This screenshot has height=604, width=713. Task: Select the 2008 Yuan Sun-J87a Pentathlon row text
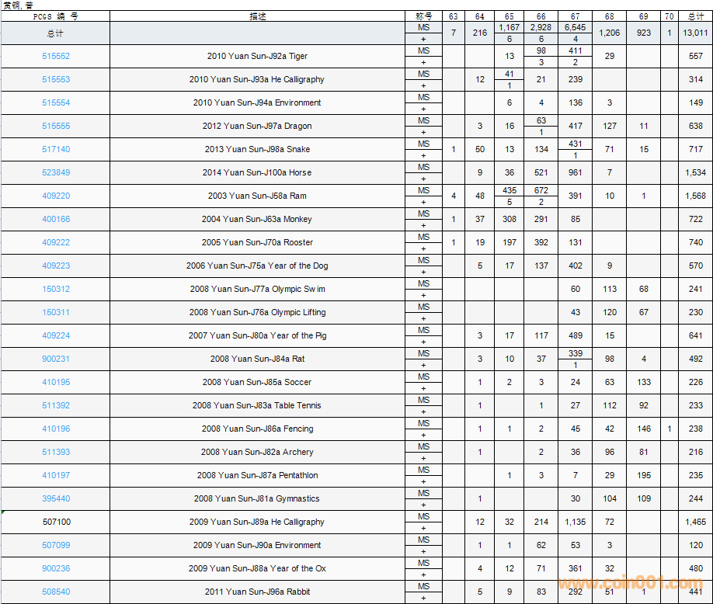coord(257,476)
